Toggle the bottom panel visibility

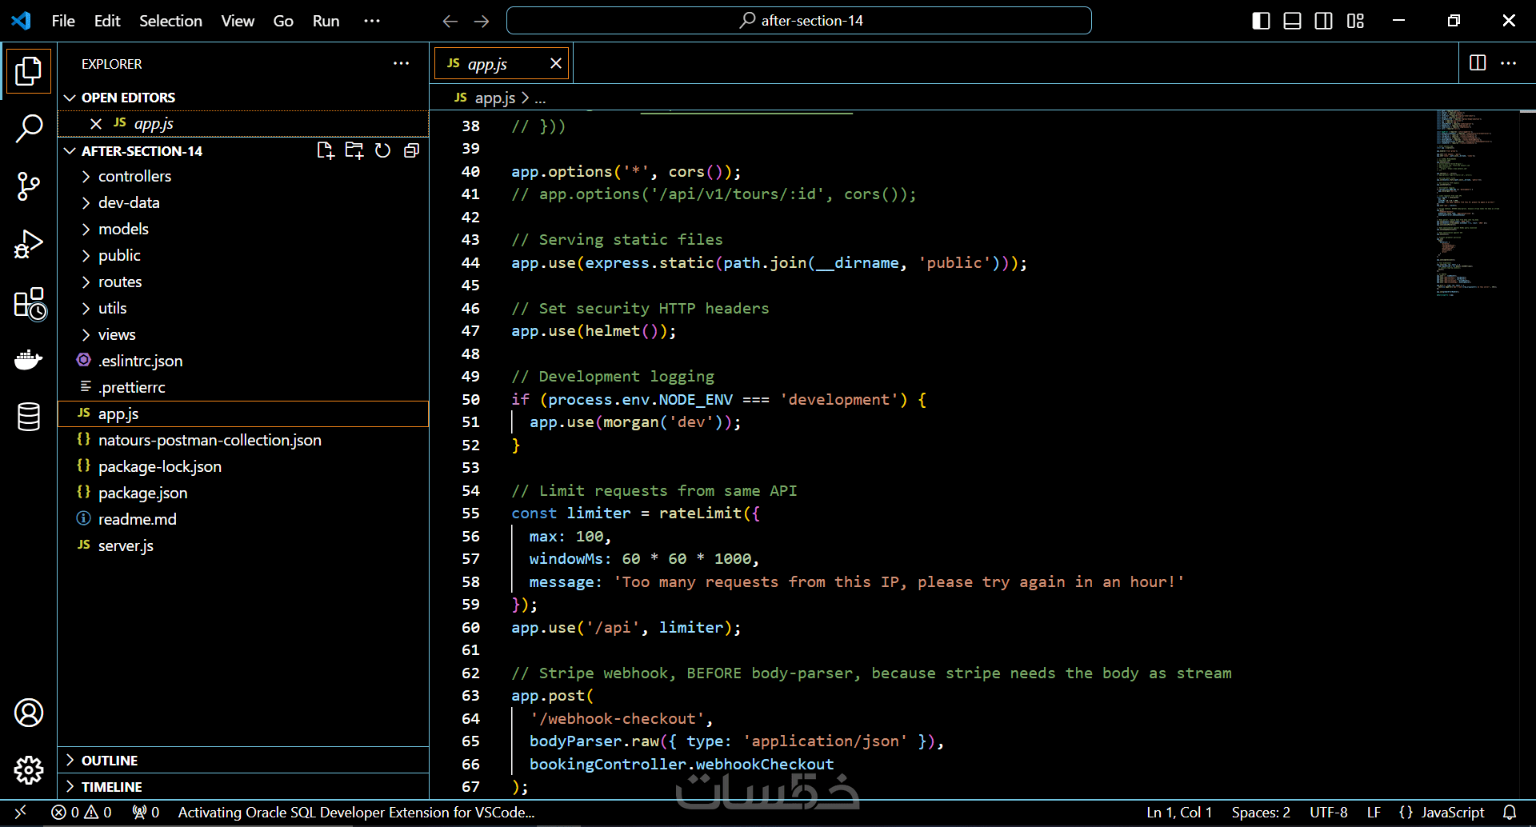point(1292,21)
